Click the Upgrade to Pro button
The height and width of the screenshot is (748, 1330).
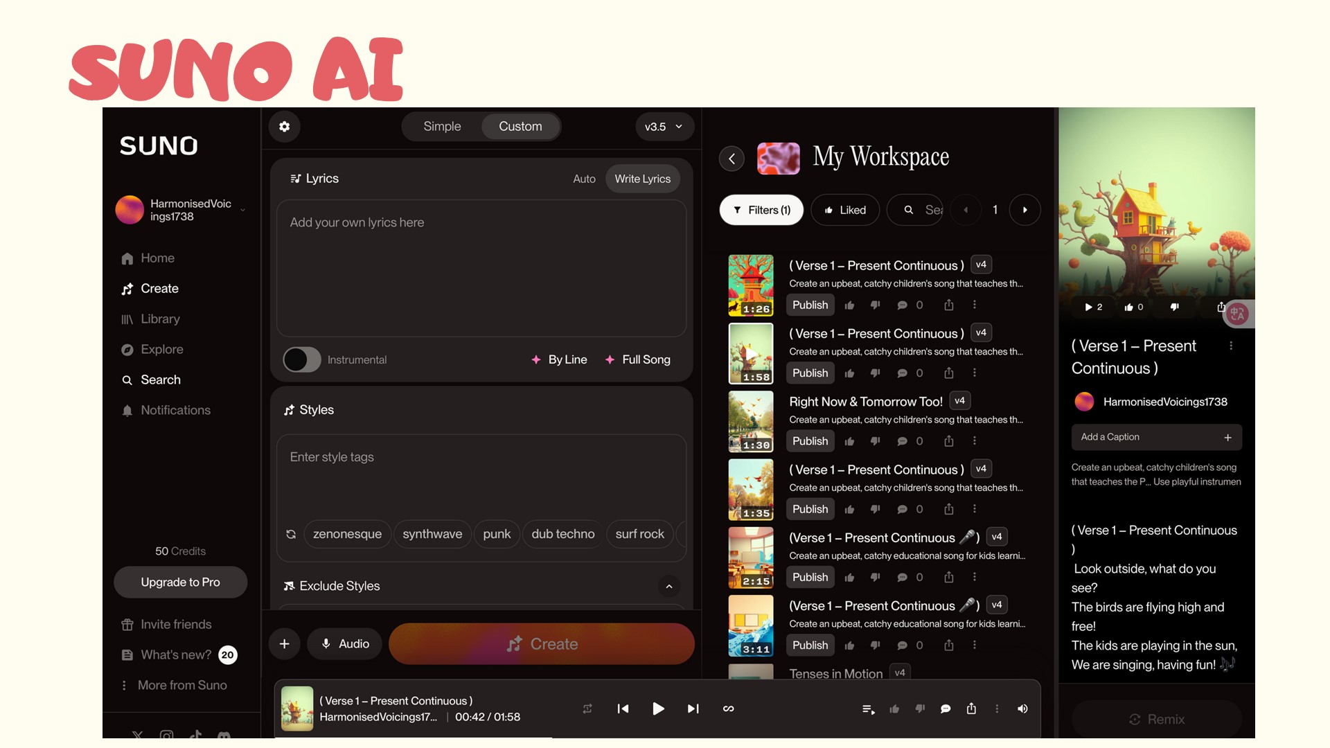click(180, 582)
